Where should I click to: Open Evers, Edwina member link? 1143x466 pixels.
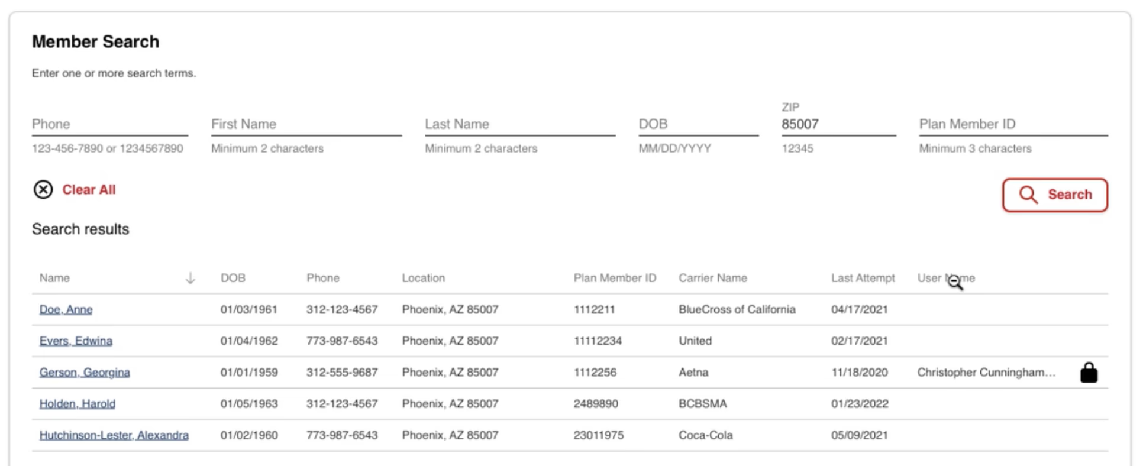[76, 341]
